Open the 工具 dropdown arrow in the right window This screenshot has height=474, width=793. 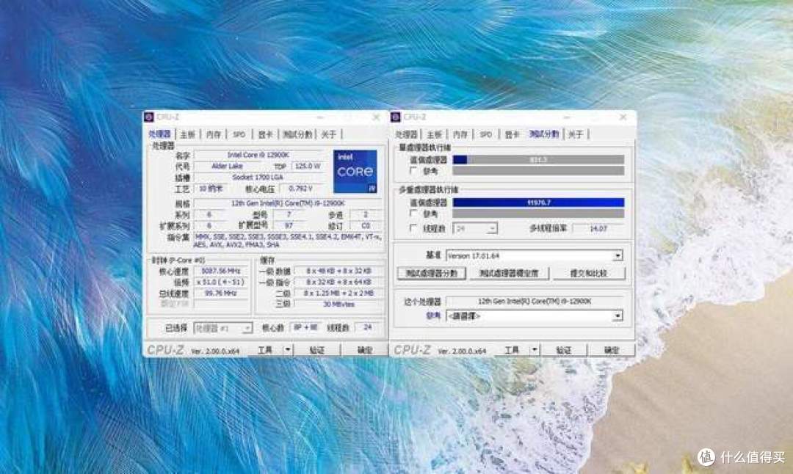click(x=534, y=350)
